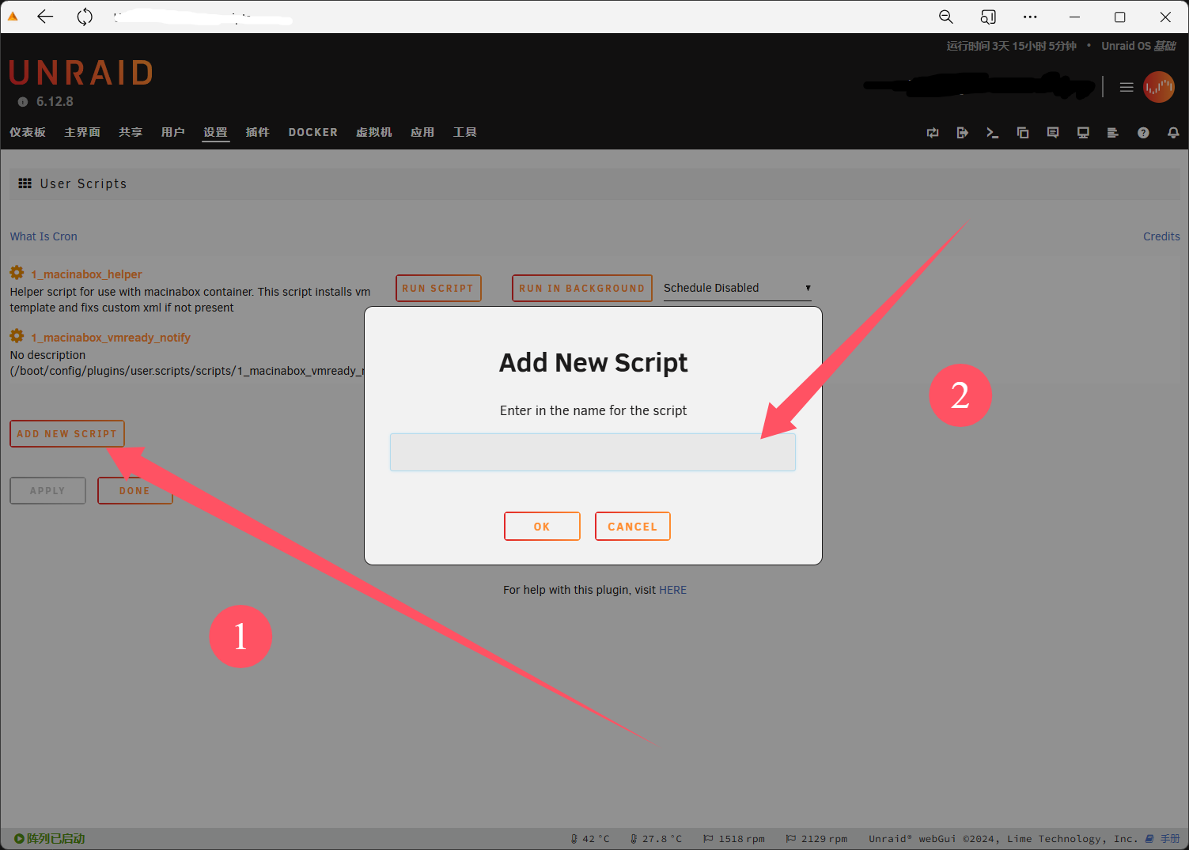Viewport: 1189px width, 850px height.
Task: Cancel the Add New Script dialog
Action: click(x=632, y=527)
